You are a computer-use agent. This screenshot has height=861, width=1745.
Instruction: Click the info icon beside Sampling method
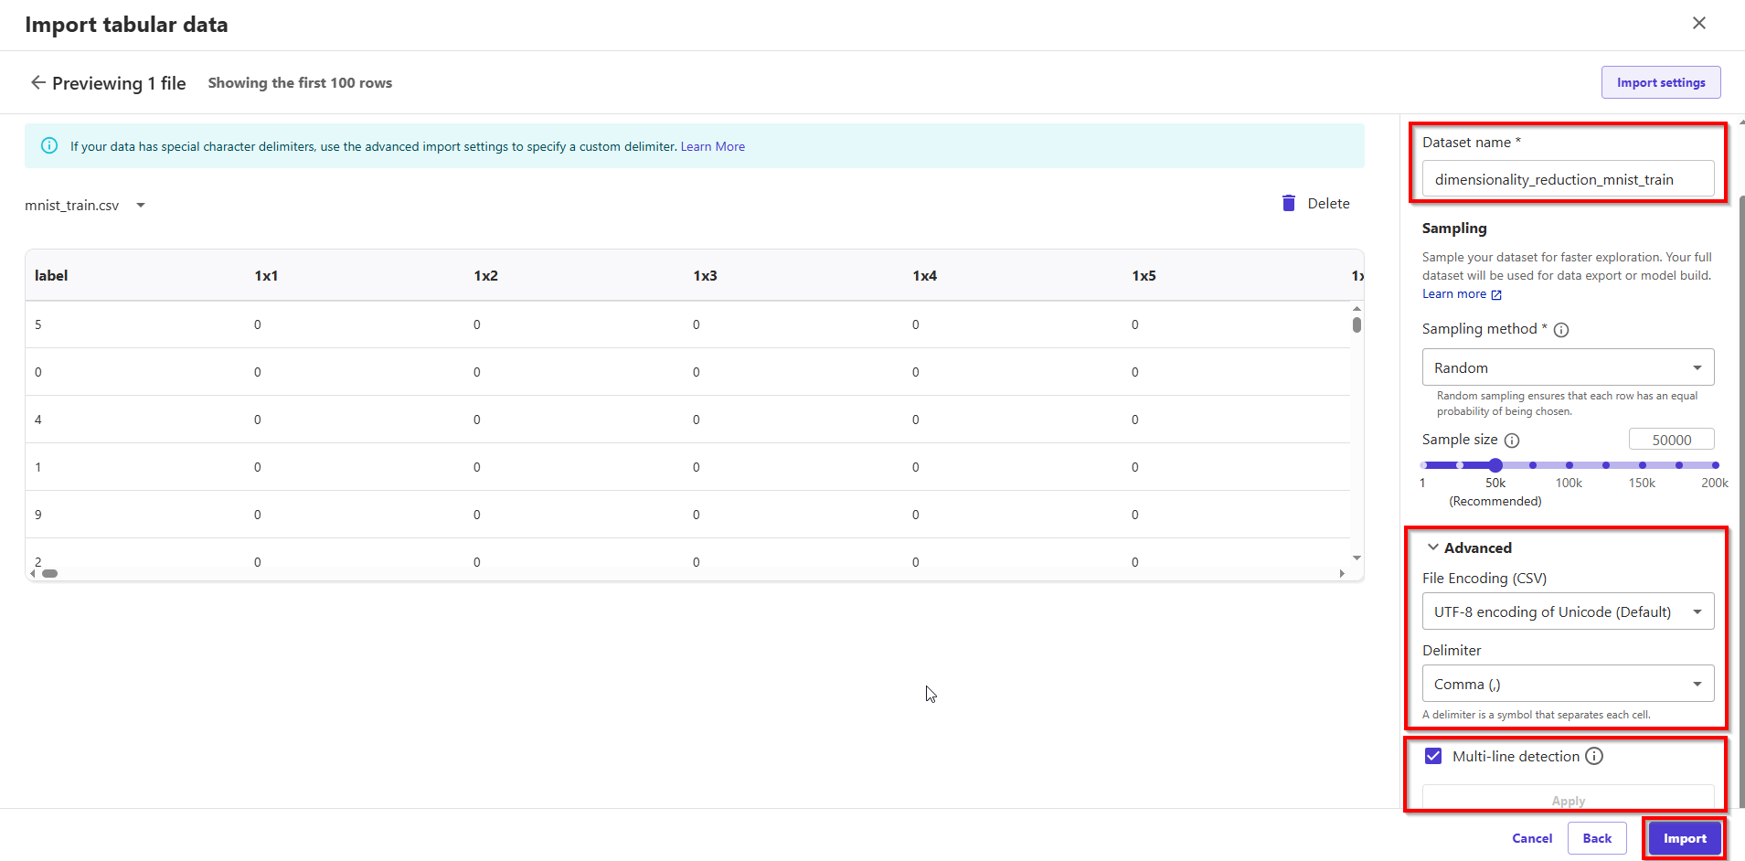[x=1561, y=330]
